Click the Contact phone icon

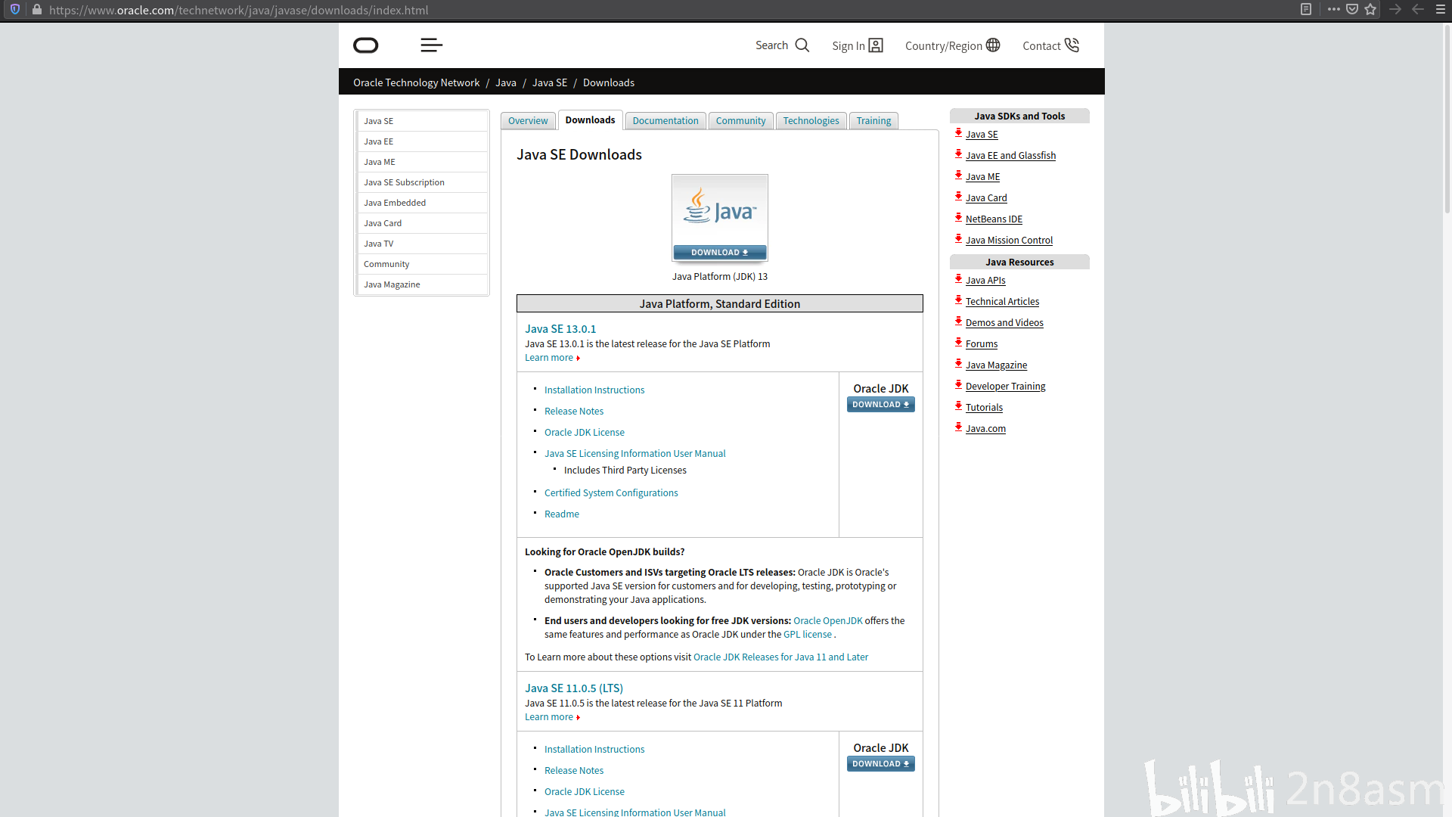point(1072,45)
